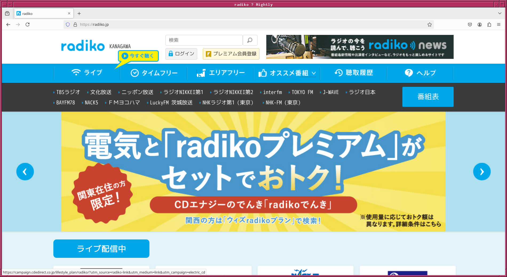Image resolution: width=507 pixels, height=277 pixels.
Task: Open the 番組表 program guide
Action: coord(427,97)
